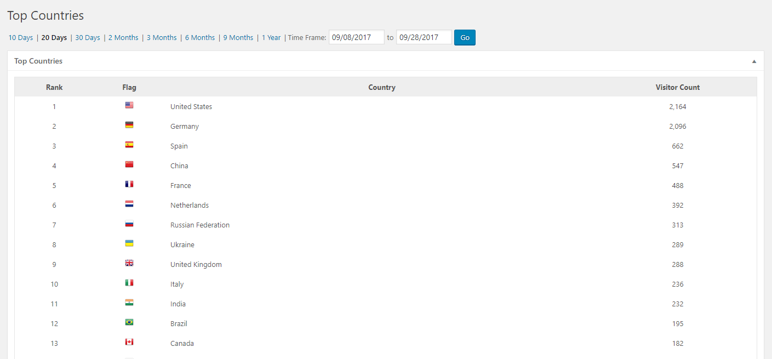Click the Top Countries panel title

[38, 61]
